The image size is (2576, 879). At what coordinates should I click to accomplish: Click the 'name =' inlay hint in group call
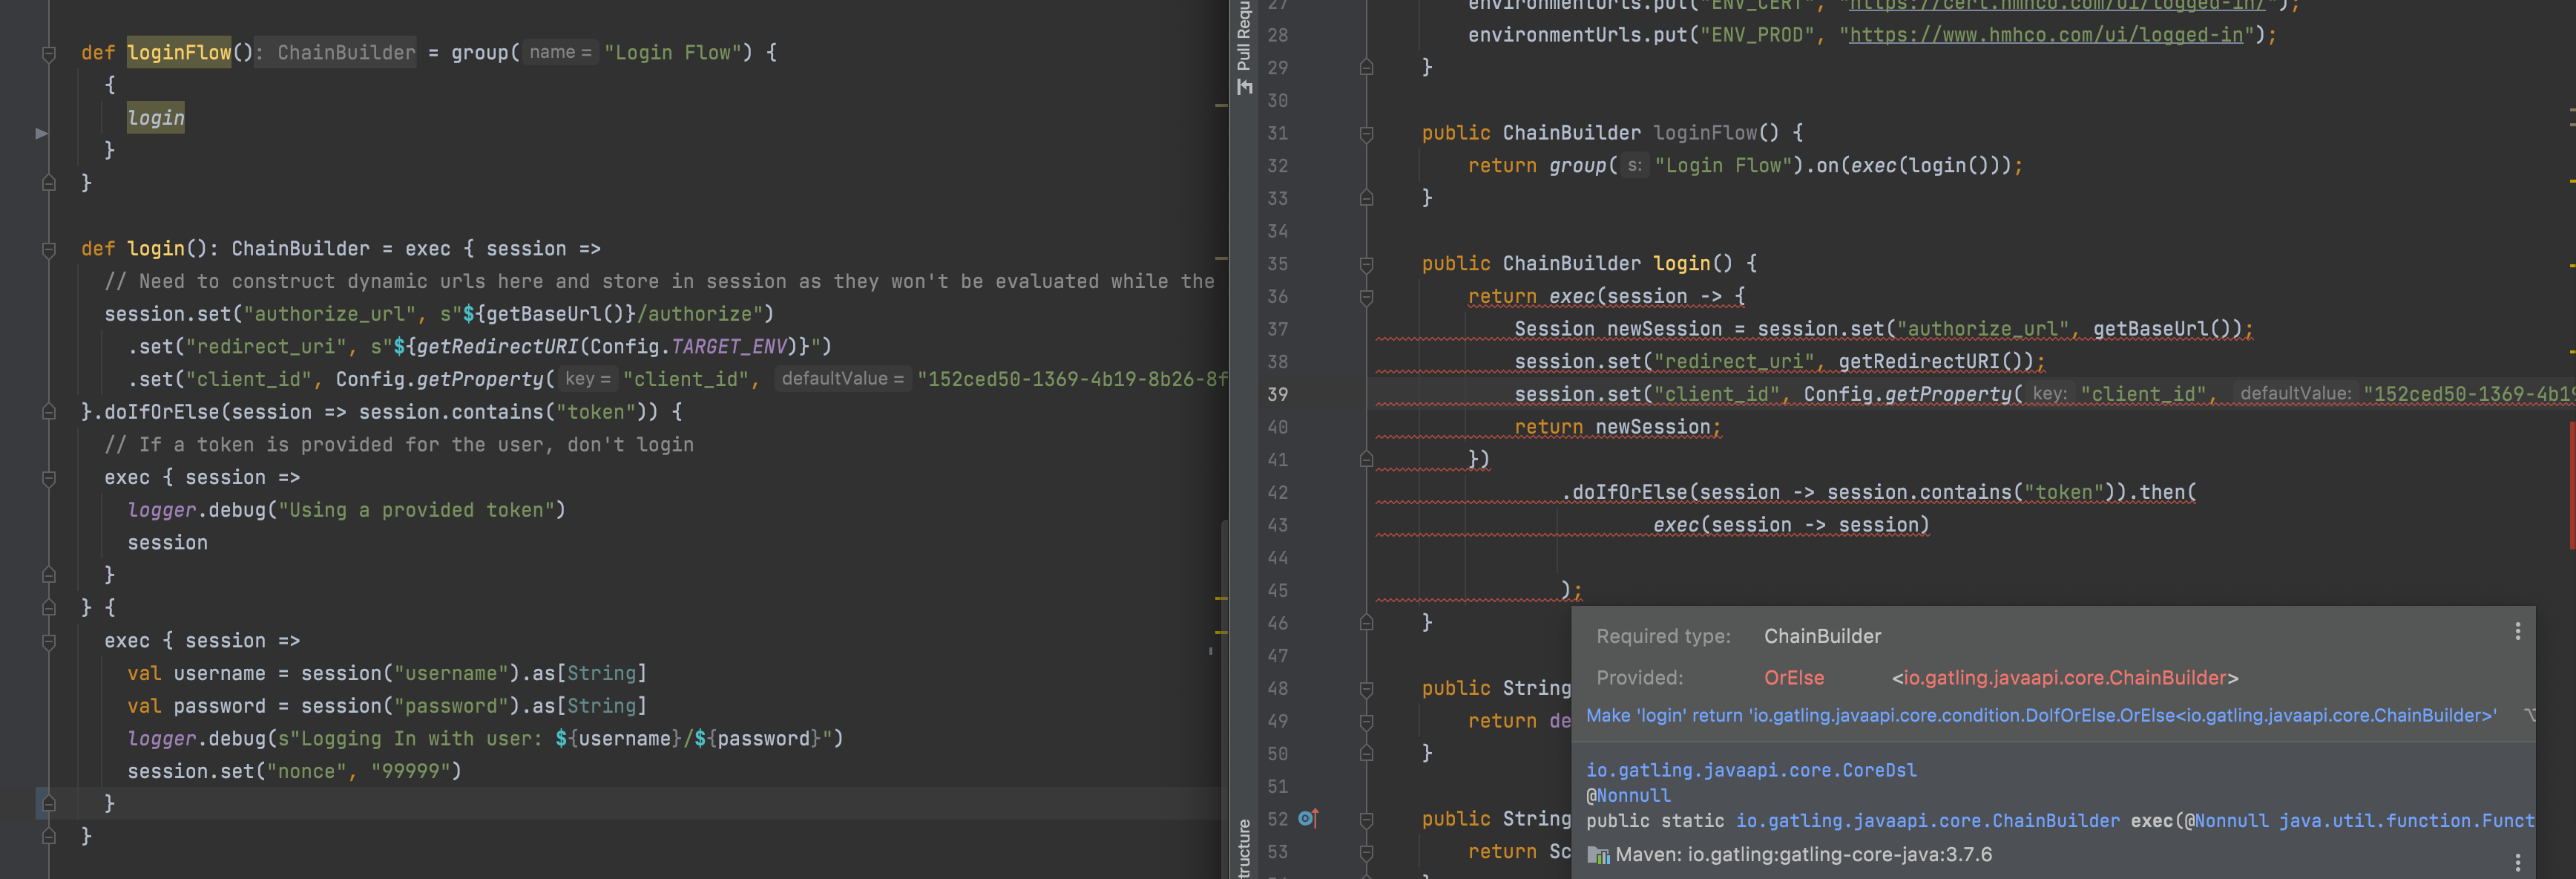coord(560,52)
